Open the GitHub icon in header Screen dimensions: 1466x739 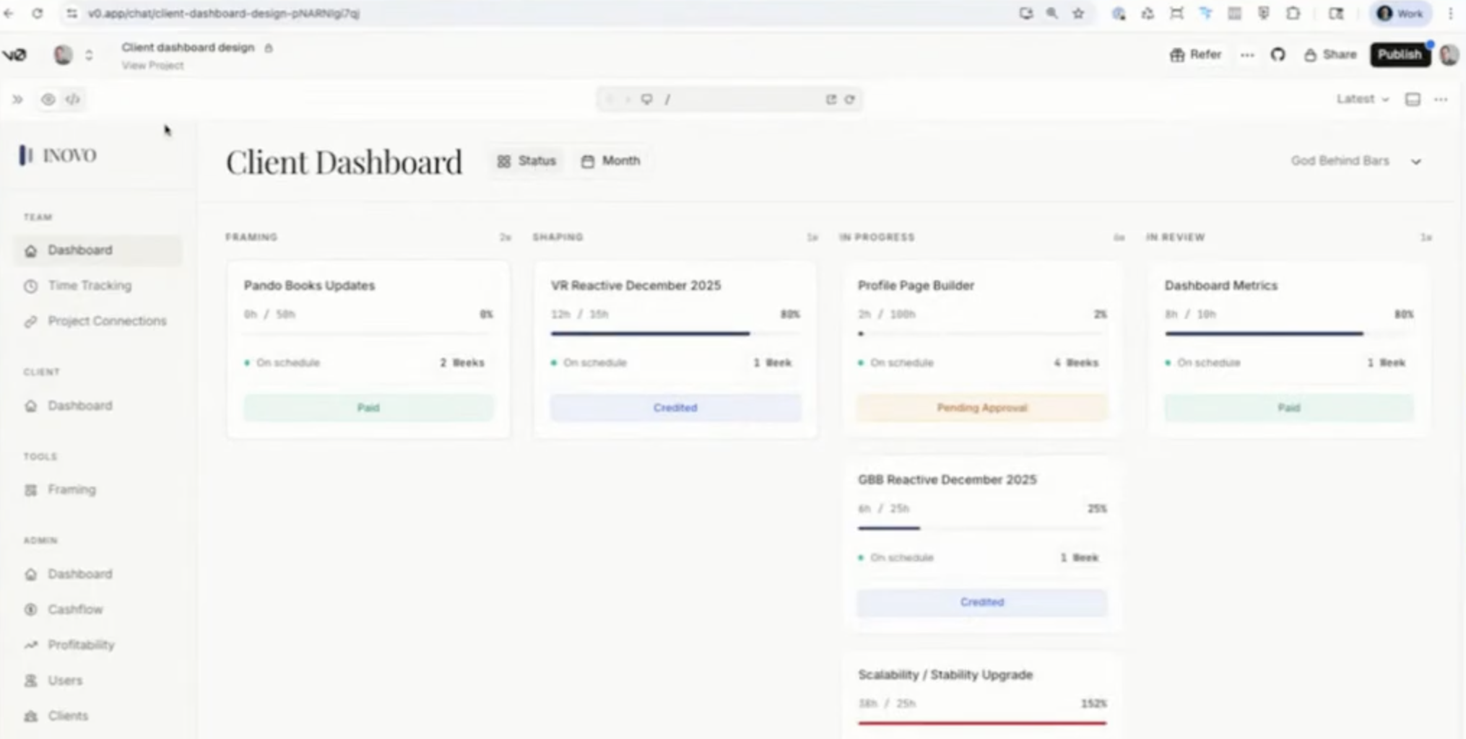(1278, 55)
